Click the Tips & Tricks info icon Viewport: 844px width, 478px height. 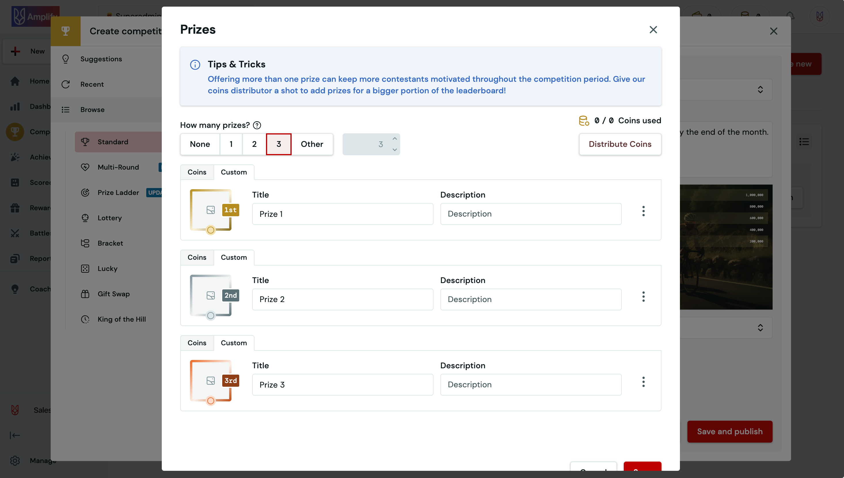[195, 65]
